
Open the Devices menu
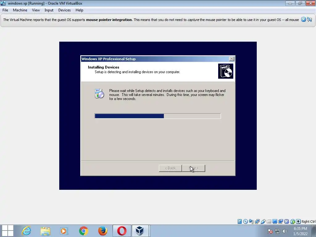point(64,10)
